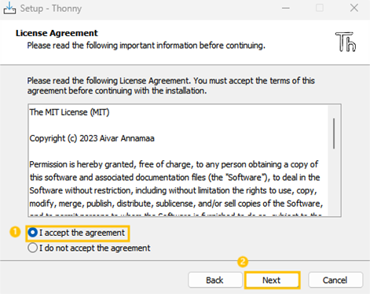Image resolution: width=370 pixels, height=294 pixels.
Task: Click the orange step 2 marker
Action: 243,262
